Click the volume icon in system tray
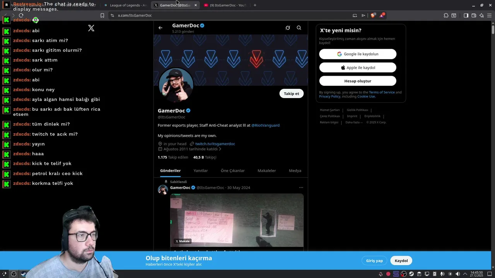 click(457, 274)
